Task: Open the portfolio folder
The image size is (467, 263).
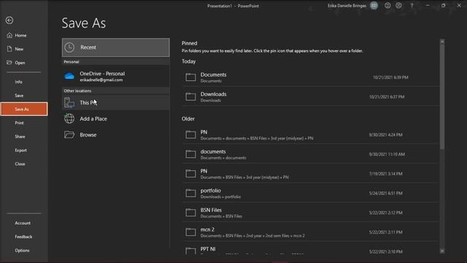Action: click(x=310, y=193)
